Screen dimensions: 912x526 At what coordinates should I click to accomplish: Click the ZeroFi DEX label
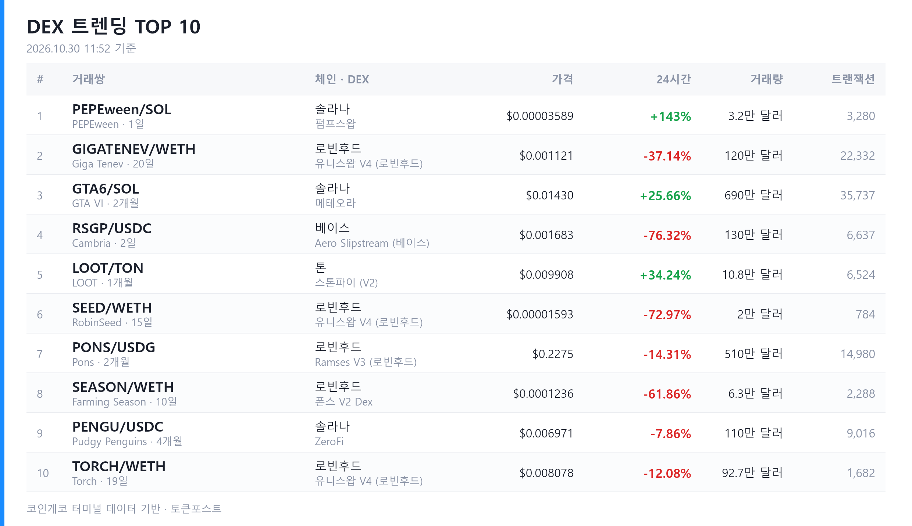coord(329,441)
